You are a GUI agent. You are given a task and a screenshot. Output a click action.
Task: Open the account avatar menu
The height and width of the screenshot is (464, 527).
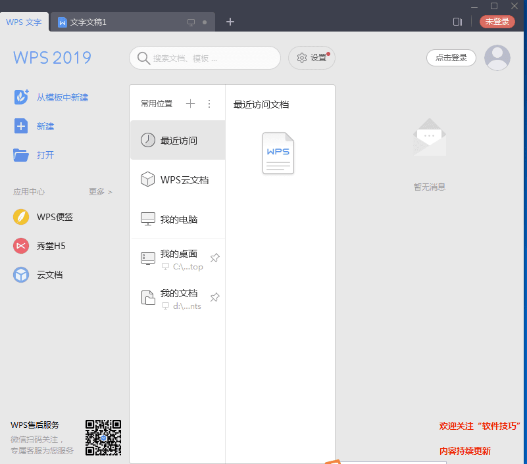pyautogui.click(x=497, y=58)
